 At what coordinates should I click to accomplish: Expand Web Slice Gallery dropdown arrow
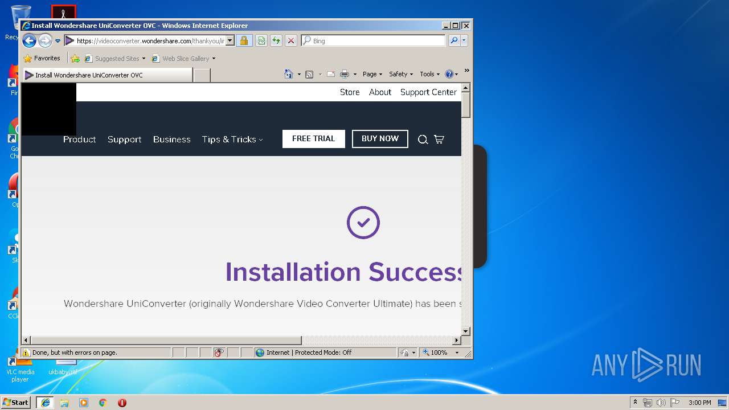click(214, 58)
